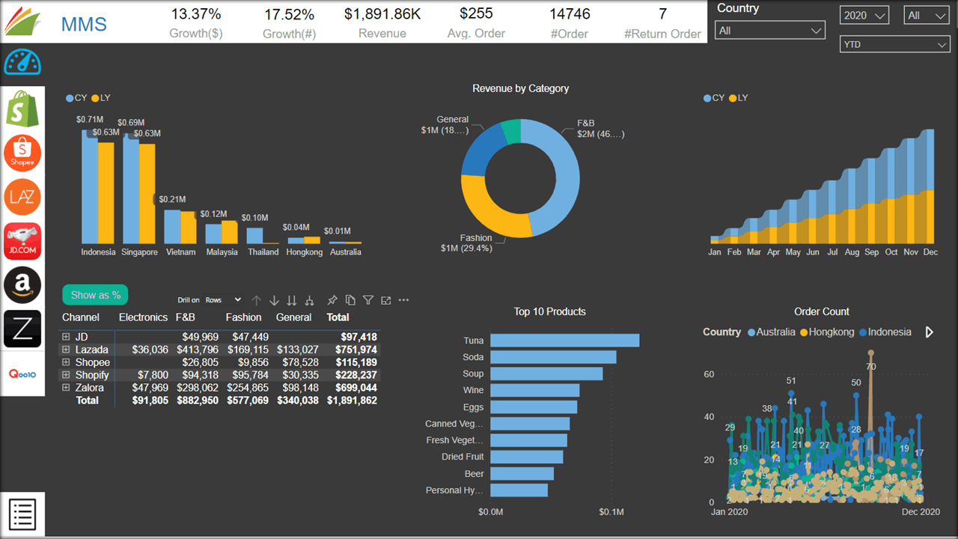The height and width of the screenshot is (539, 958).
Task: Click the Qoo10 sidebar icon
Action: pyautogui.click(x=22, y=372)
